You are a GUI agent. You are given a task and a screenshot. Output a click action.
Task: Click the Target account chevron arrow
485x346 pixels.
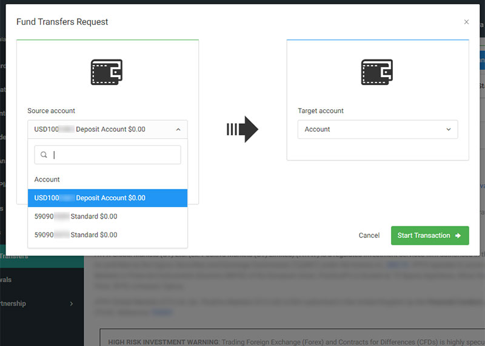pos(449,129)
